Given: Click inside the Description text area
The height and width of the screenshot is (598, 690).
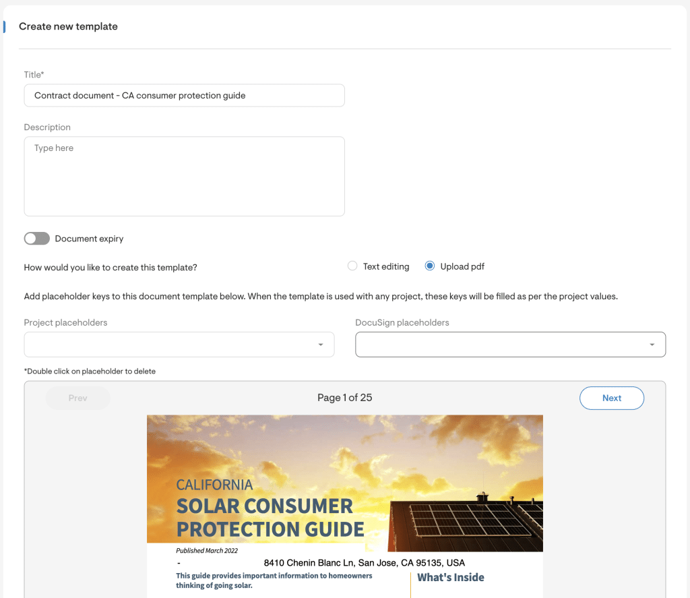Looking at the screenshot, I should click(x=184, y=175).
